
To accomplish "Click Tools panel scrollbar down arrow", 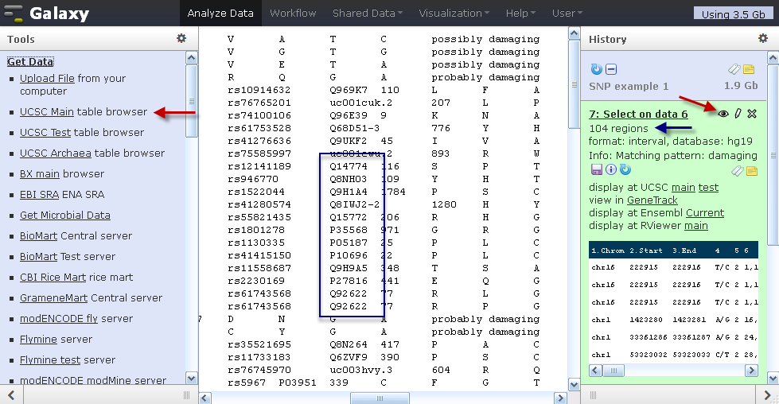I will click(x=191, y=379).
